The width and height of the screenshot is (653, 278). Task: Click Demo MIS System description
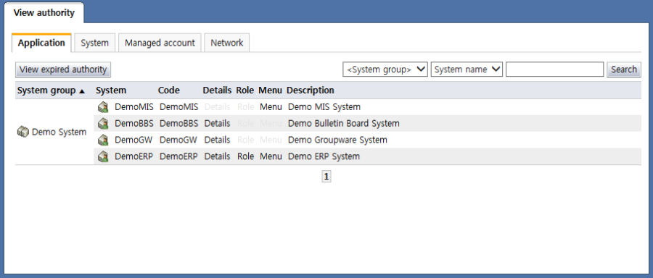324,107
